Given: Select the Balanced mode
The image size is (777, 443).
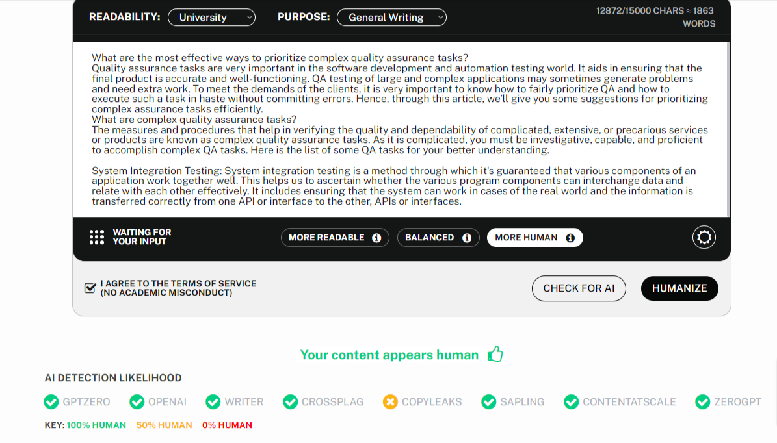Looking at the screenshot, I should [x=429, y=238].
